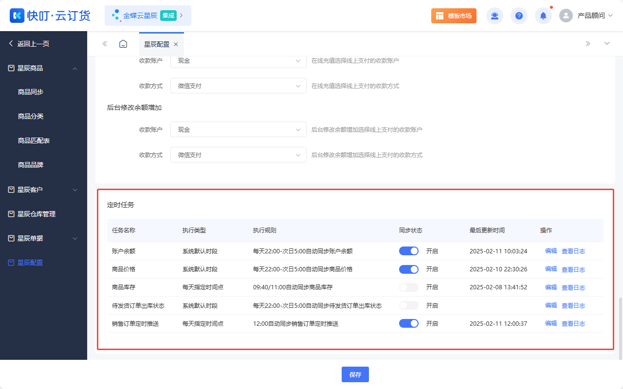The image size is (623, 389).
Task: Close the 星辰配置 tab
Action: [x=176, y=44]
